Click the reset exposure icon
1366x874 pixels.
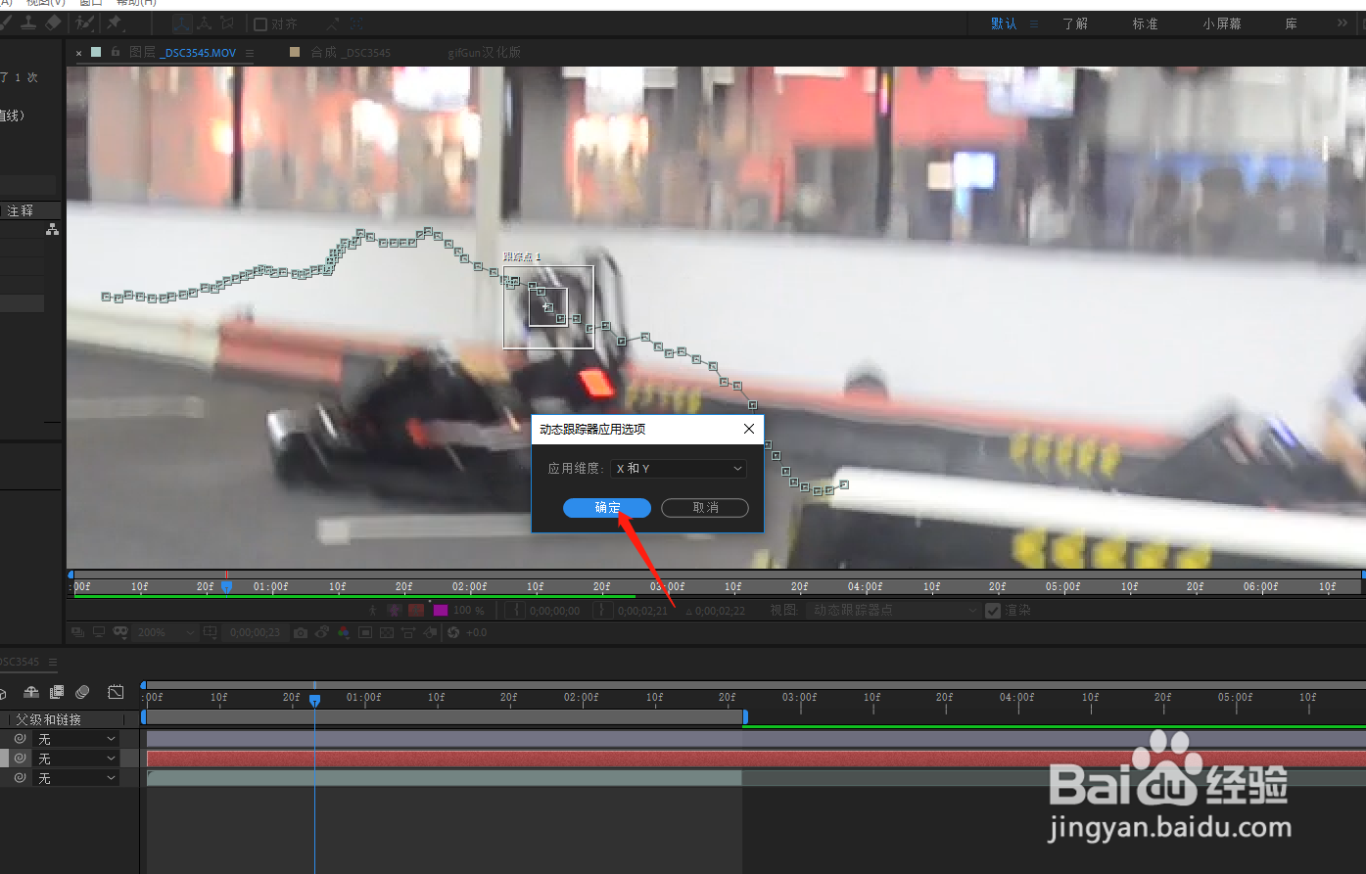click(x=453, y=632)
